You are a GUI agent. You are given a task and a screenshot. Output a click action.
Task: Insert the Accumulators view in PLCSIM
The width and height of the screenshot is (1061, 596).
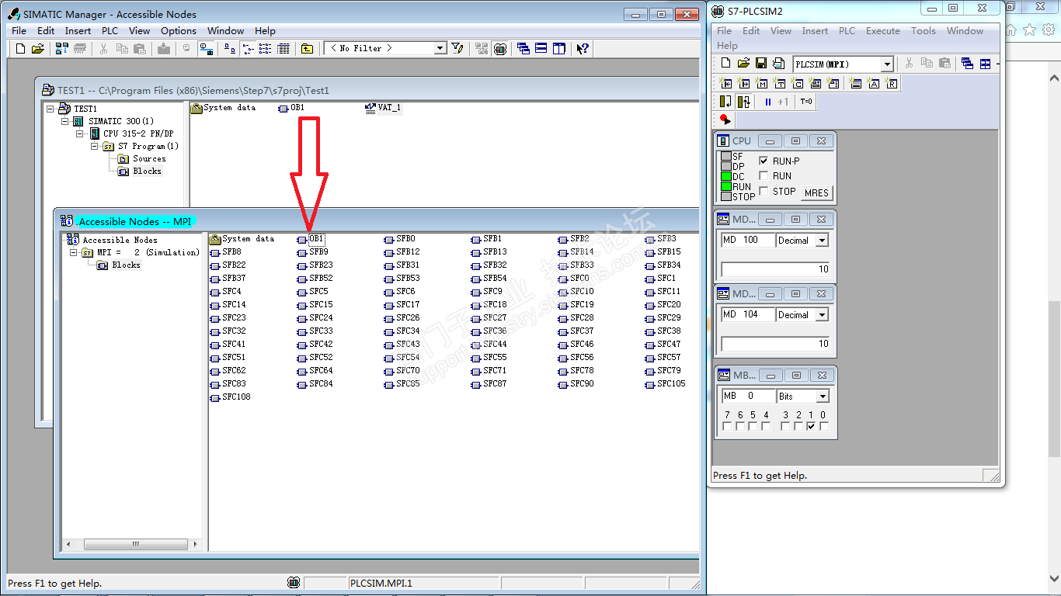point(874,83)
